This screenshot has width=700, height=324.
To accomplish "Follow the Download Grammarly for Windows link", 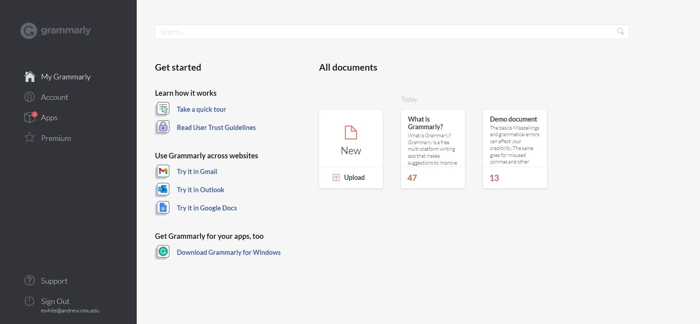I will pos(229,252).
